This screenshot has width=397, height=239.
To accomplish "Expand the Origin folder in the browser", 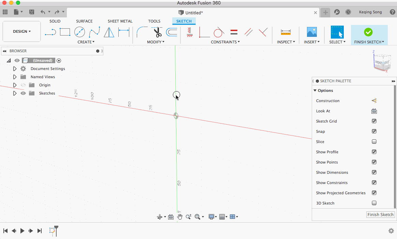I will click(x=15, y=85).
